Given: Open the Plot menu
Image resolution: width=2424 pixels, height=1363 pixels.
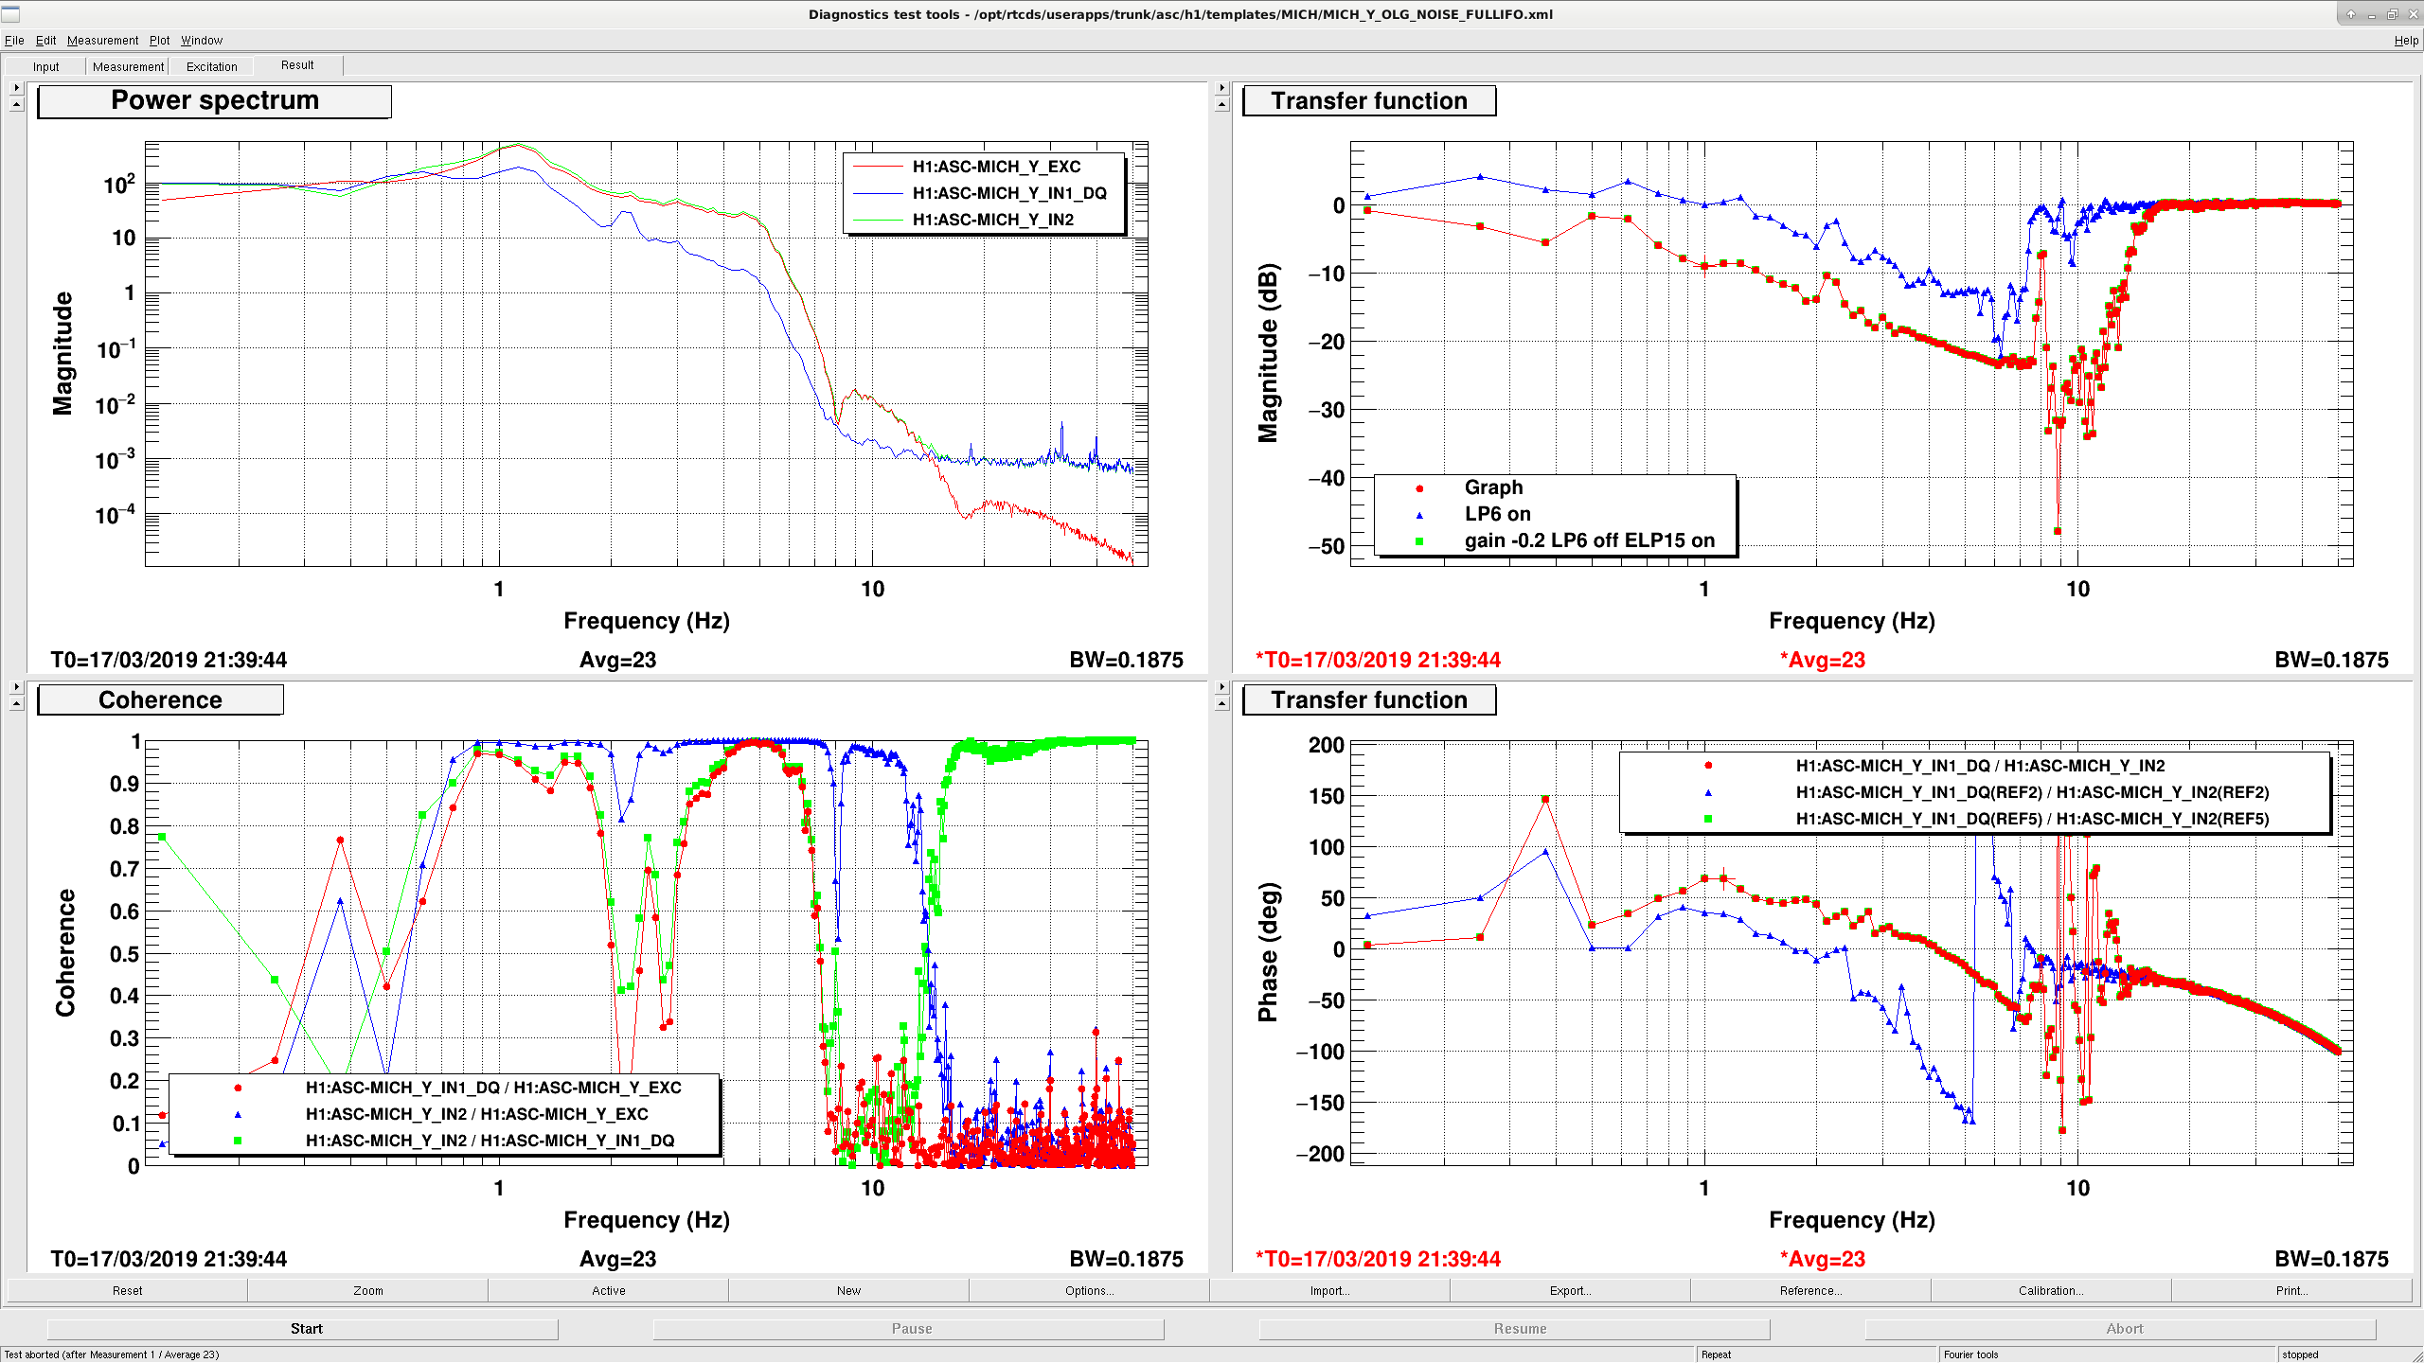Looking at the screenshot, I should (x=159, y=41).
